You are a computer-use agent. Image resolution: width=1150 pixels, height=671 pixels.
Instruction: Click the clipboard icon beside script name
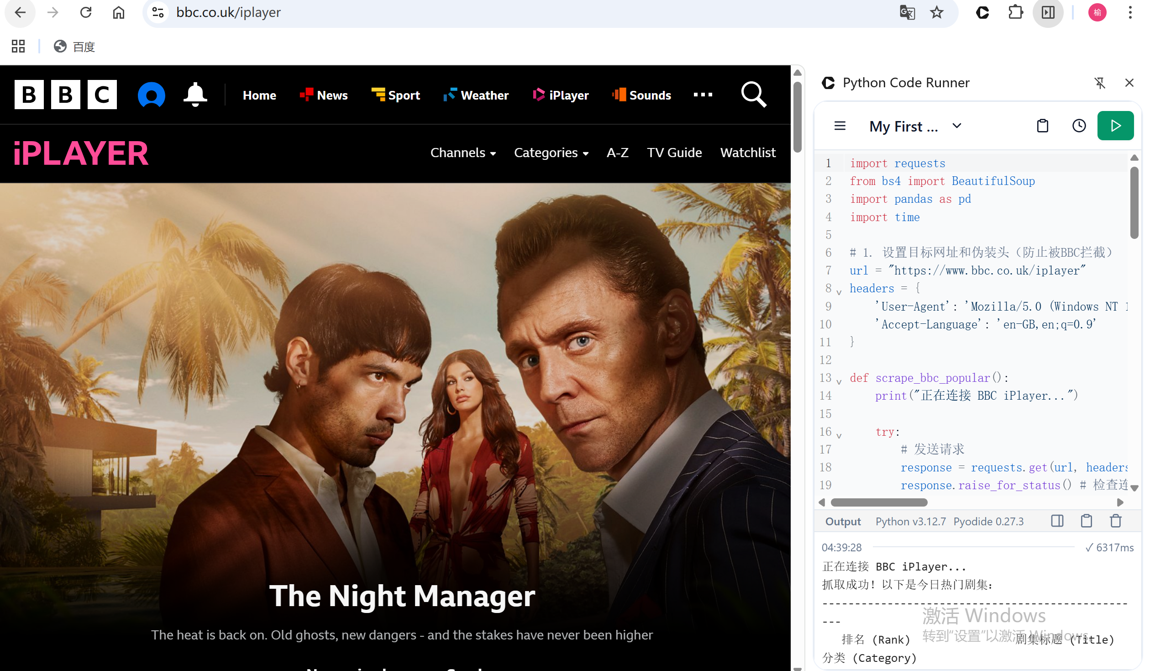click(x=1042, y=126)
